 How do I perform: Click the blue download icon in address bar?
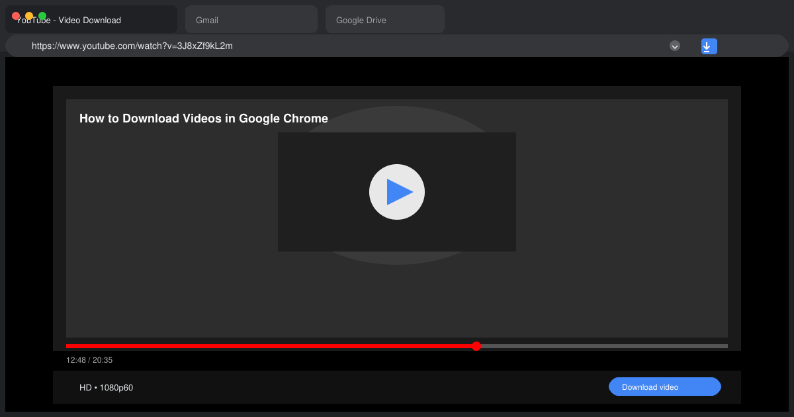[709, 46]
